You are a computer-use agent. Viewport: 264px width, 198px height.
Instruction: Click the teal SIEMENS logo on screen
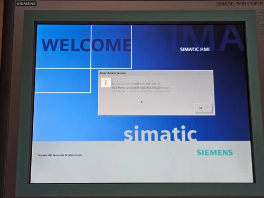coord(215,153)
